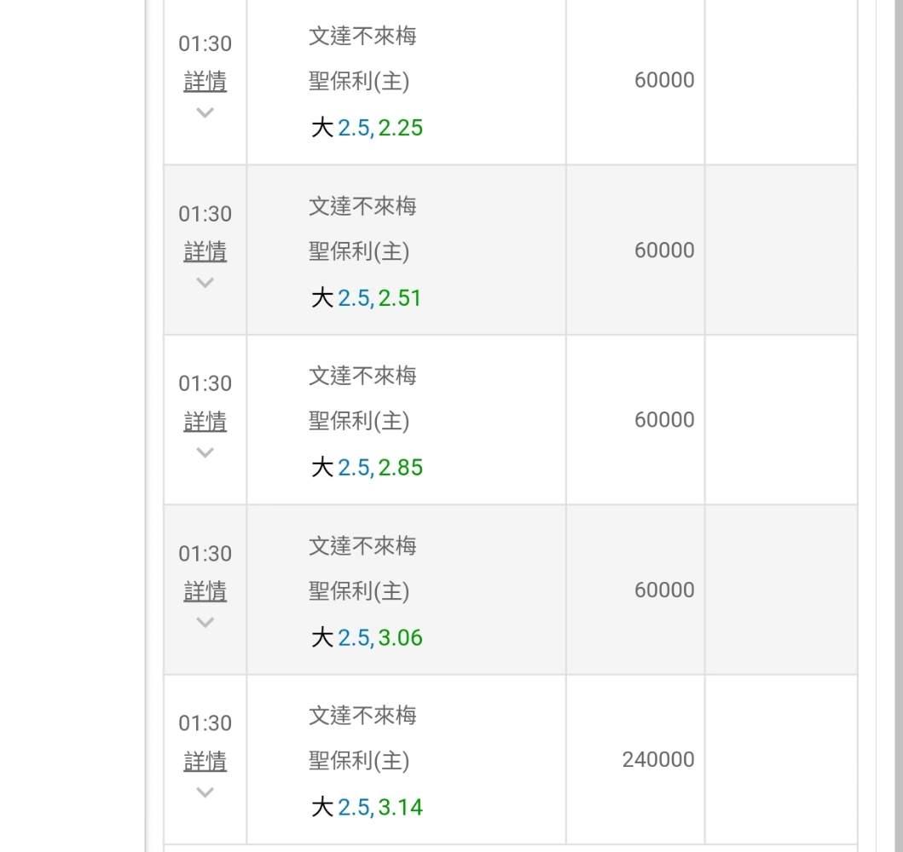Viewport: 903px width, 852px height.
Task: Click 文達不來梅 in the 3.14 odds row
Action: 362,716
